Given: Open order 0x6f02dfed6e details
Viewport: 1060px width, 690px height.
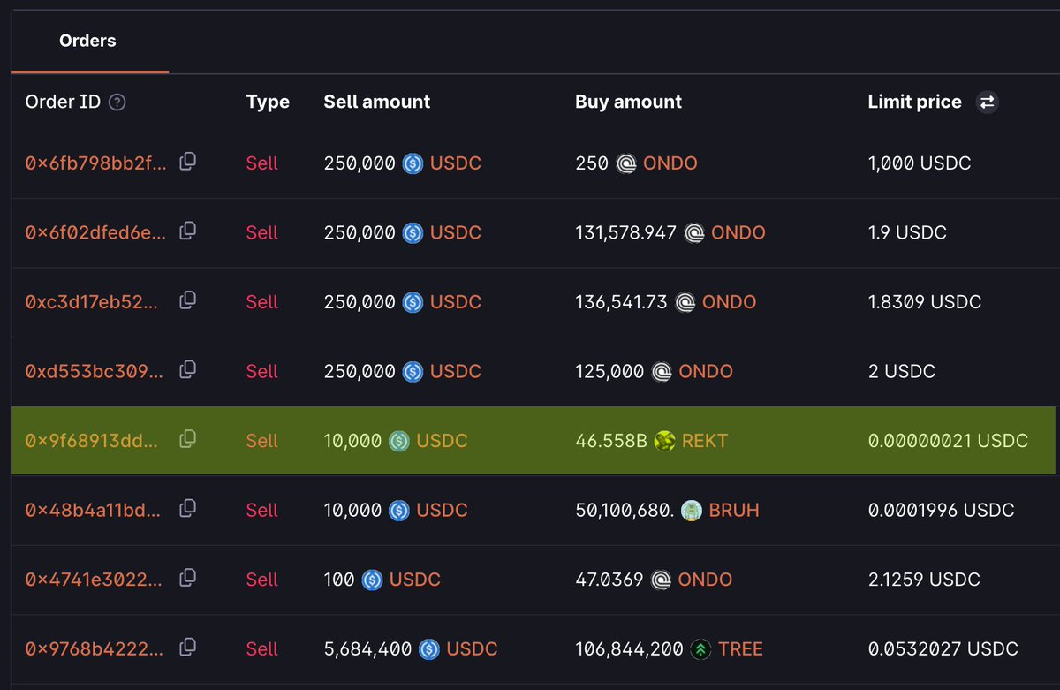Looking at the screenshot, I should coord(95,232).
